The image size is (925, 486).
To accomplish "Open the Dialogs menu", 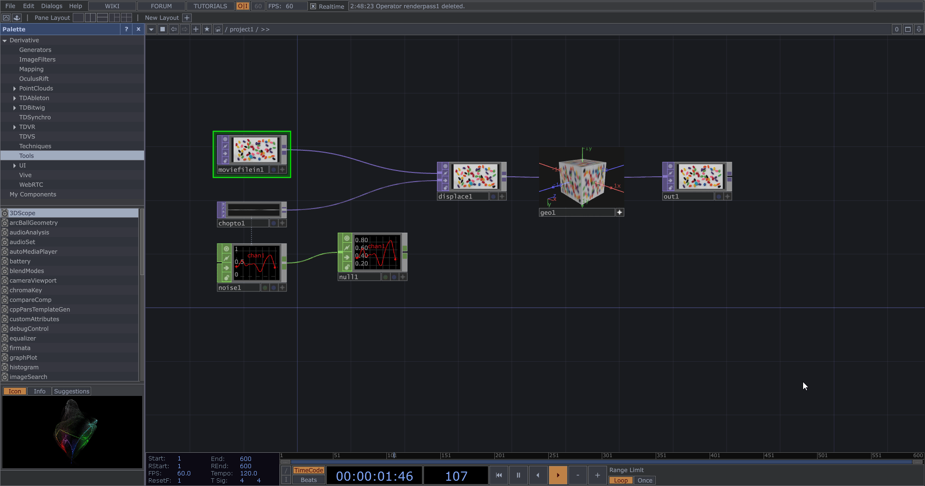I will [x=52, y=6].
